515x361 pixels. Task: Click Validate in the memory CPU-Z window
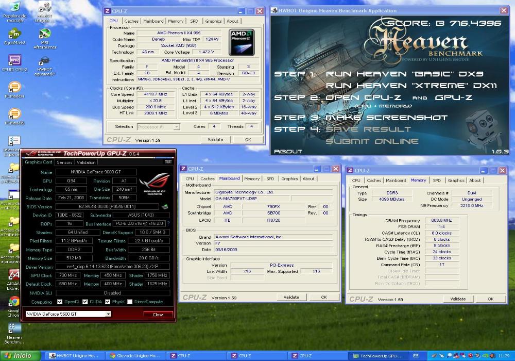coord(458,299)
